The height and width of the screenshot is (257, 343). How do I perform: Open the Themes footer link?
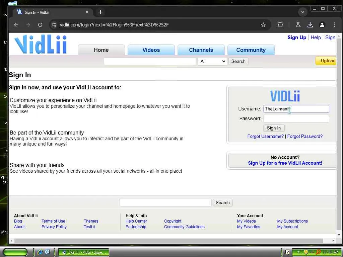(x=91, y=221)
